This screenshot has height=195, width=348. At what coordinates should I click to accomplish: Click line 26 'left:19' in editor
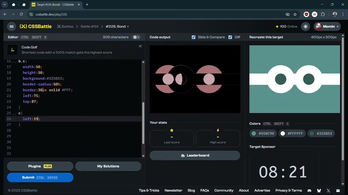coord(31,119)
